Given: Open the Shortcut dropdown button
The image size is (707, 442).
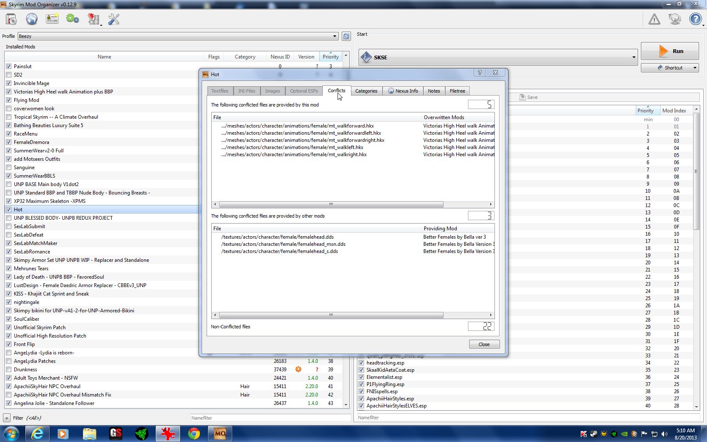Looking at the screenshot, I should (x=670, y=68).
